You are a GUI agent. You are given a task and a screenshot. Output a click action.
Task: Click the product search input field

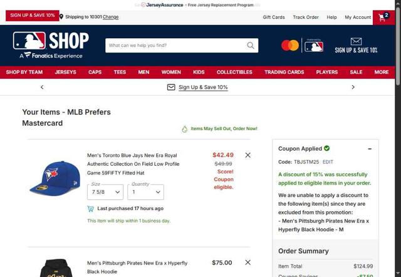pos(177,46)
